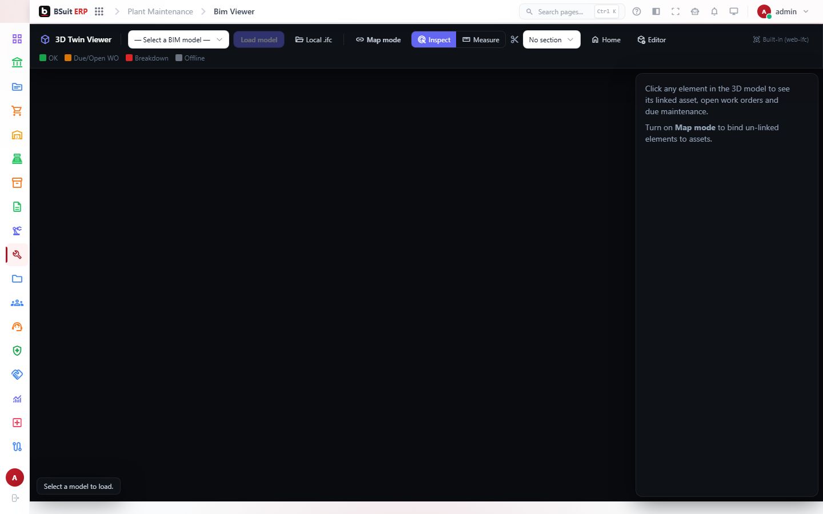Open the AI assistant robot icon
This screenshot has height=514, width=823.
(695, 11)
